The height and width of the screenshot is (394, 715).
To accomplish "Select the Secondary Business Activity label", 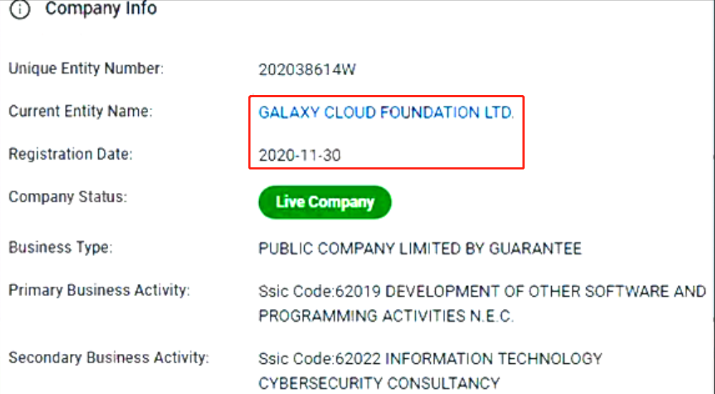I will click(108, 357).
